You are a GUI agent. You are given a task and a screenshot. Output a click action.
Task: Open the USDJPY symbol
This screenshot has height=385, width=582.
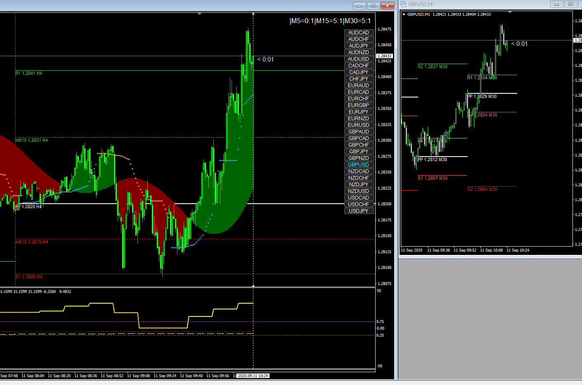pos(359,211)
